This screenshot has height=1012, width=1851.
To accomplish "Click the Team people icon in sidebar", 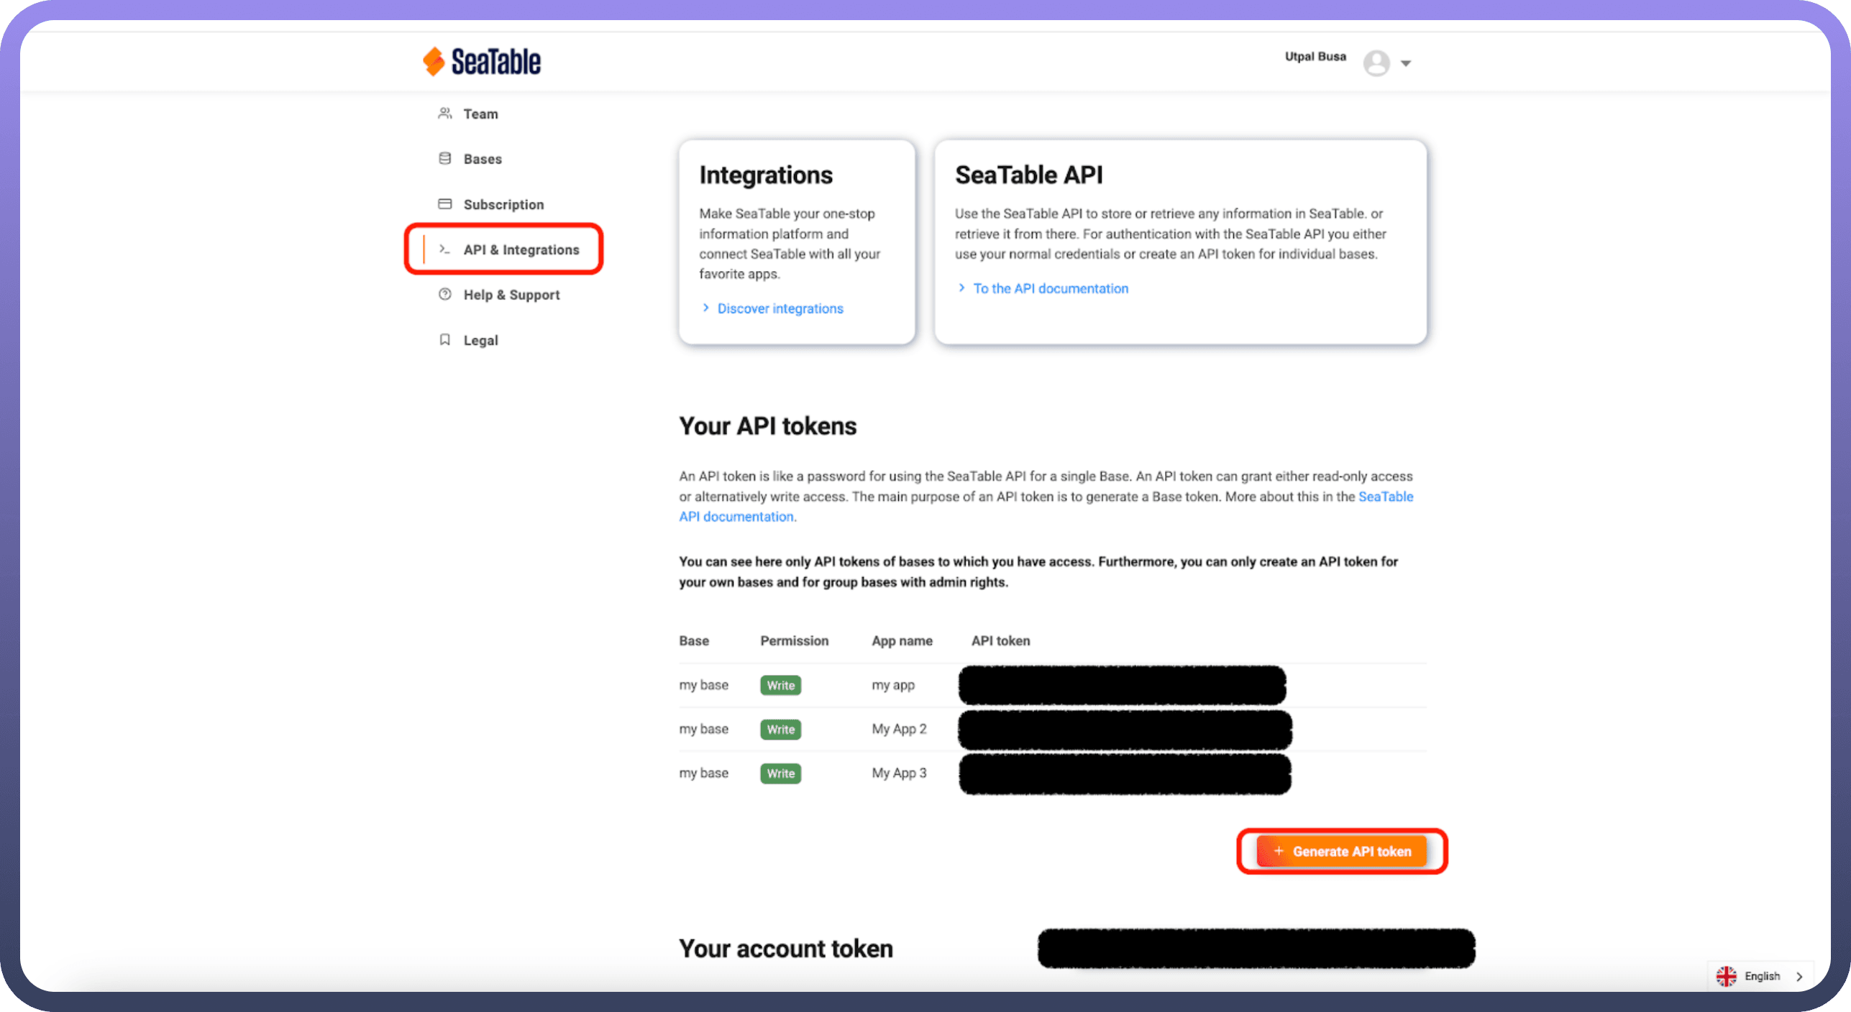I will click(444, 114).
